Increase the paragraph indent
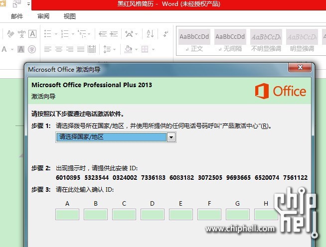Image resolution: width=326 pixels, height=247 pixels. point(114,34)
